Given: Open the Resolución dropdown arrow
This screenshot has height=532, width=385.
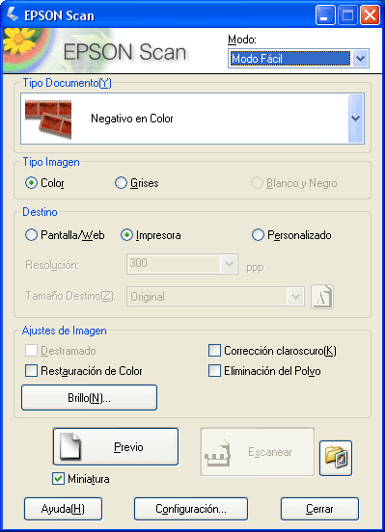Looking at the screenshot, I should click(230, 264).
